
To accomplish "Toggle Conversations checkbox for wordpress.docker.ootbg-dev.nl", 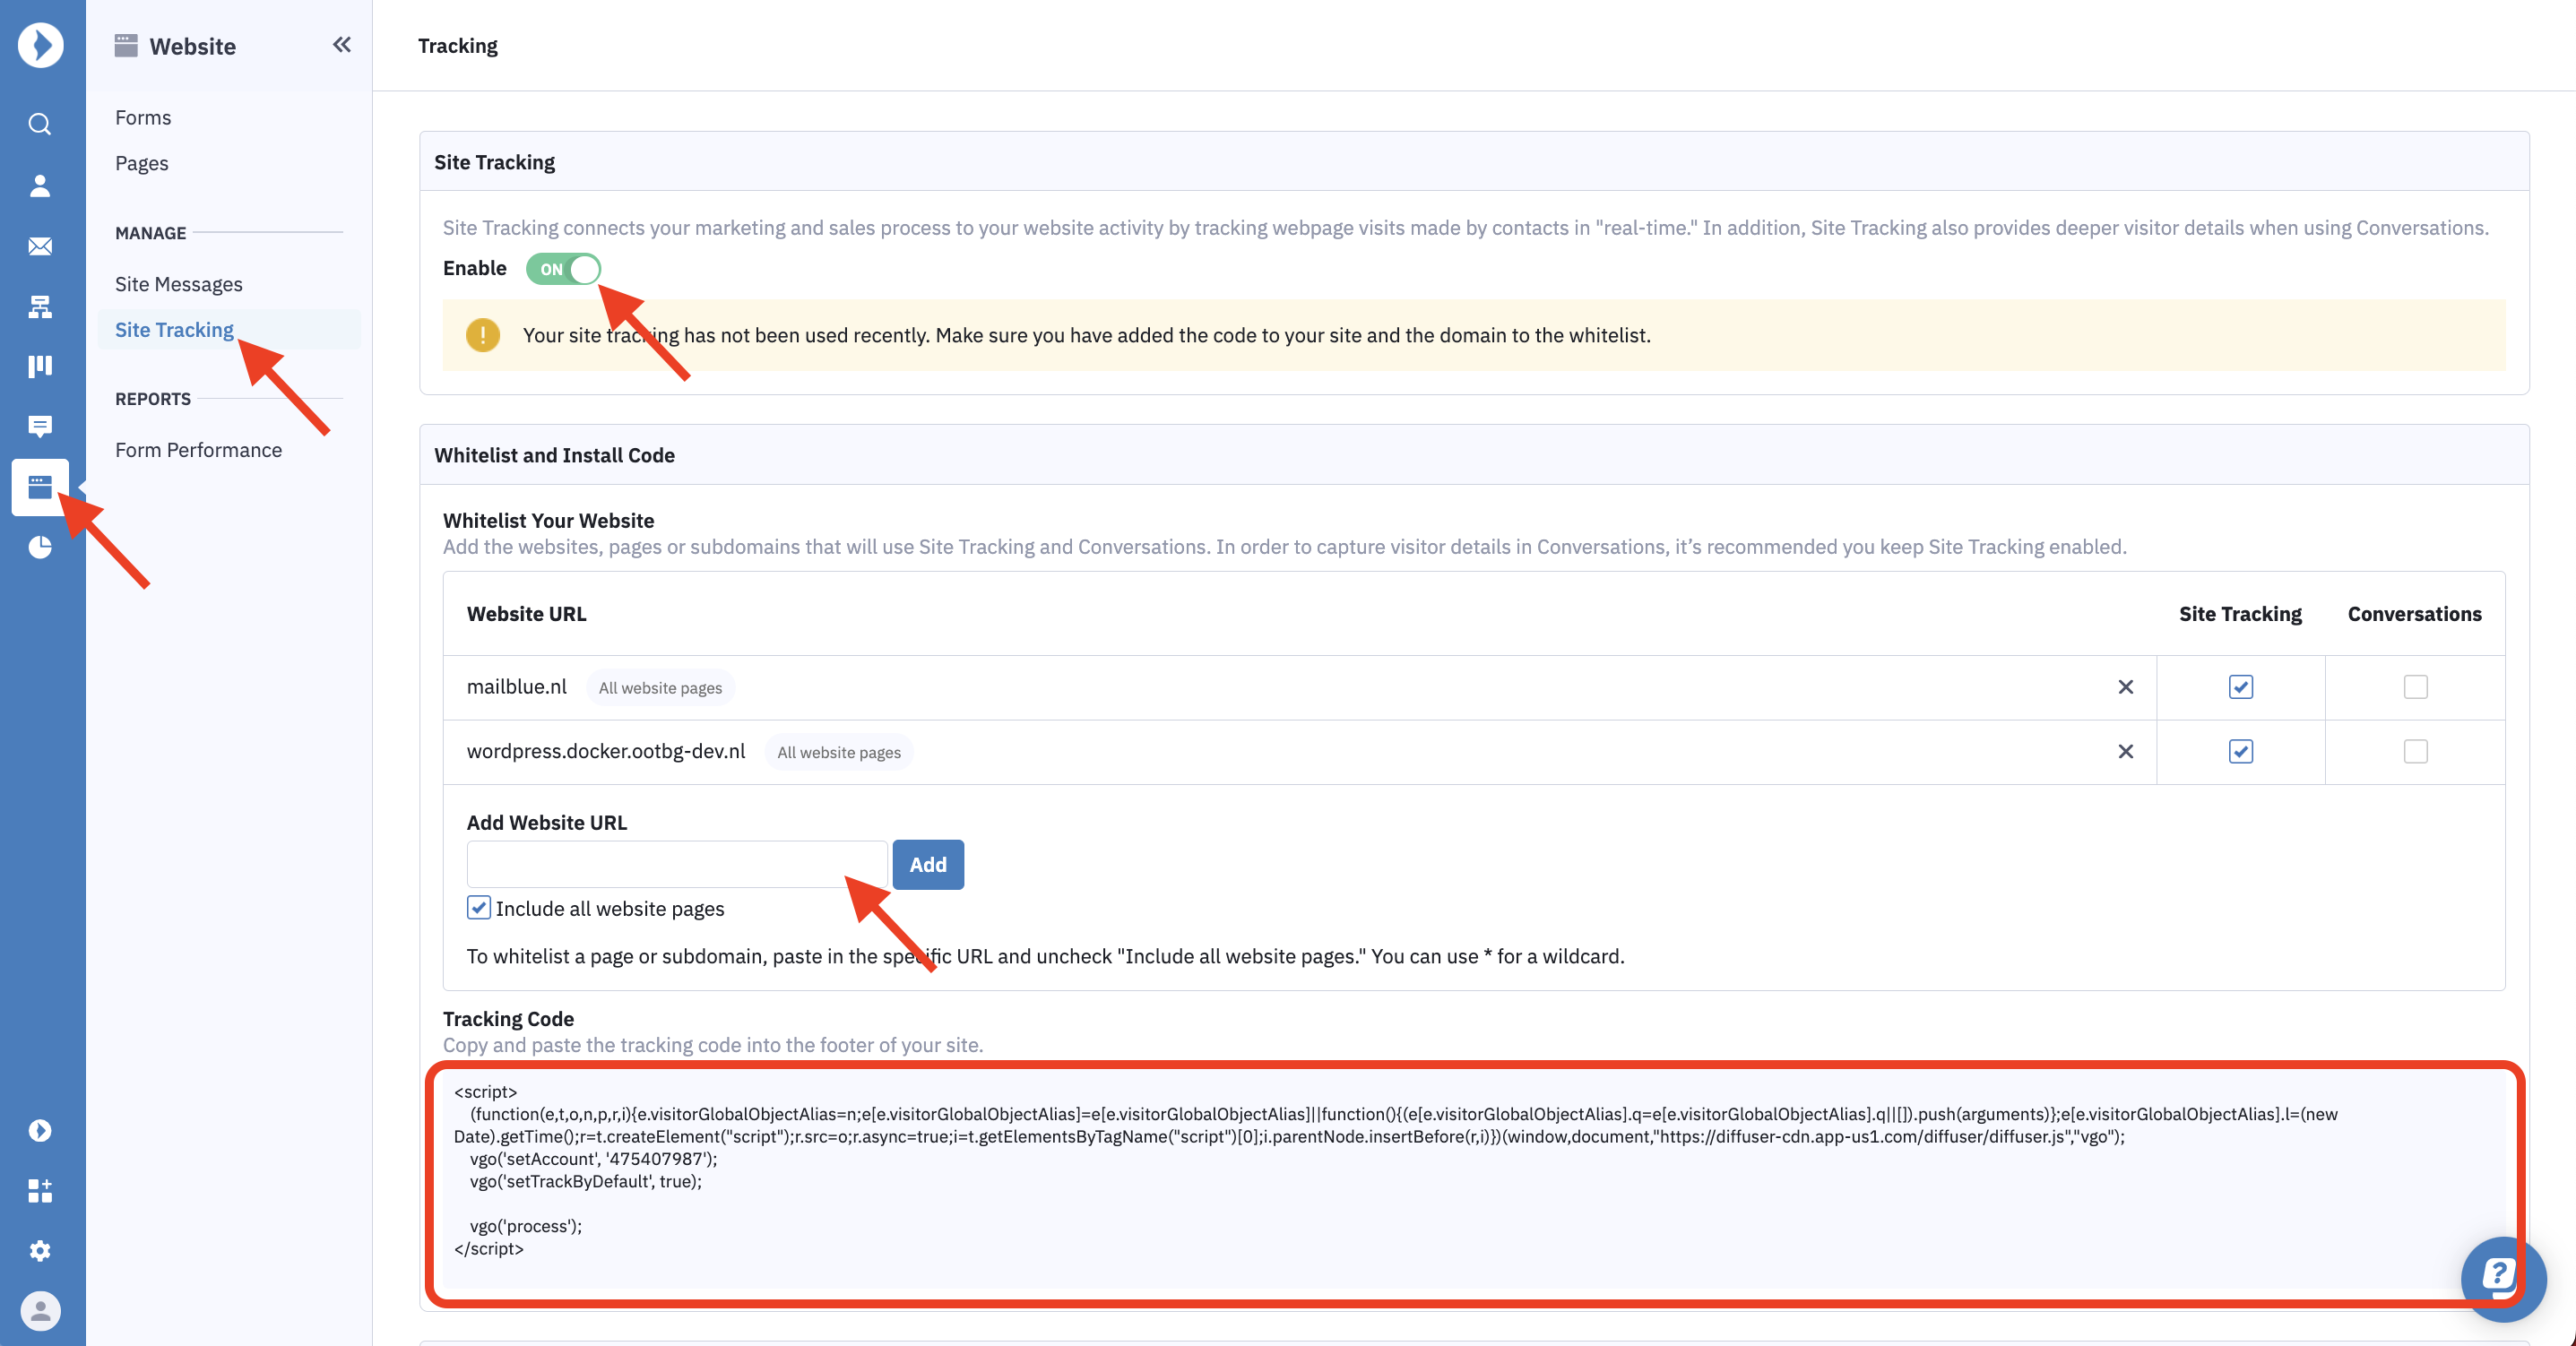I will pos(2416,751).
